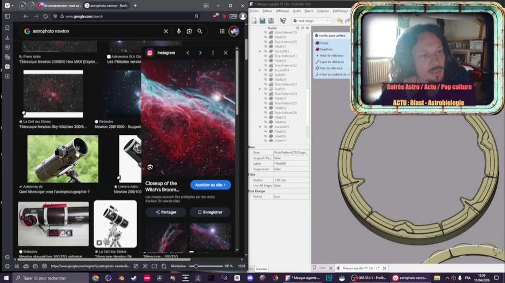Open the Part Design workbench dropdown
The image size is (505, 283).
click(311, 20)
